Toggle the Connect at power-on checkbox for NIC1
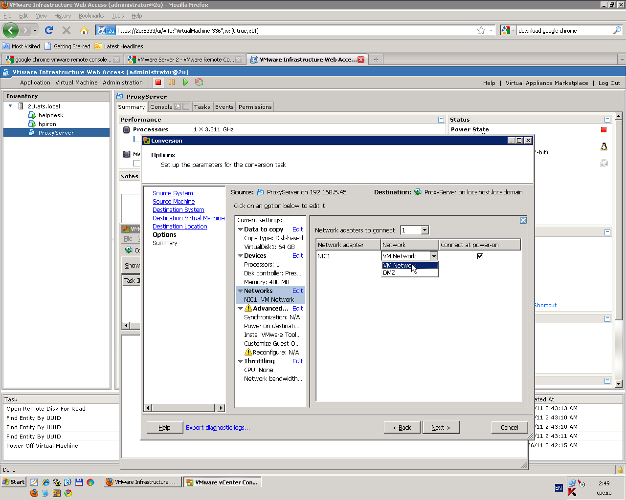 click(x=480, y=256)
